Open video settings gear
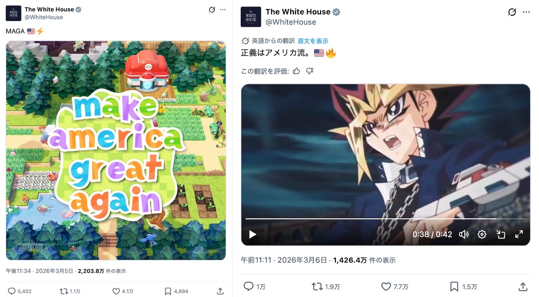The width and height of the screenshot is (539, 297). [482, 234]
